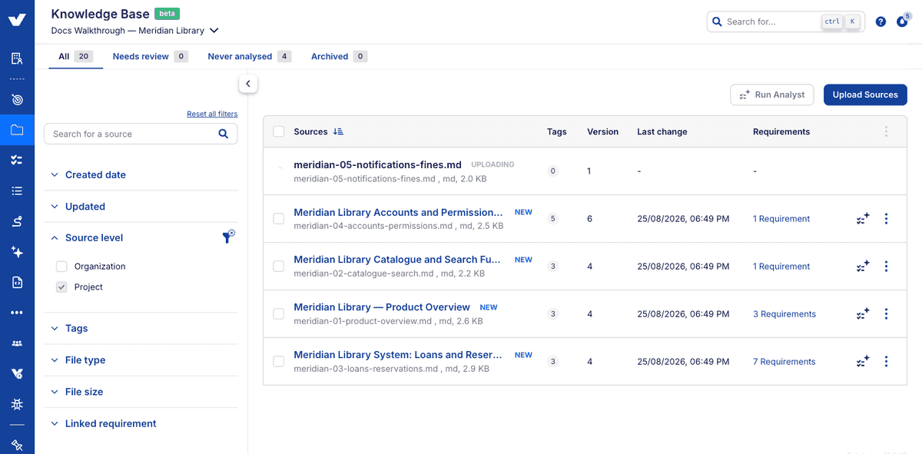This screenshot has width=922, height=454.
Task: Click the tags count 5 badge
Action: pos(552,219)
